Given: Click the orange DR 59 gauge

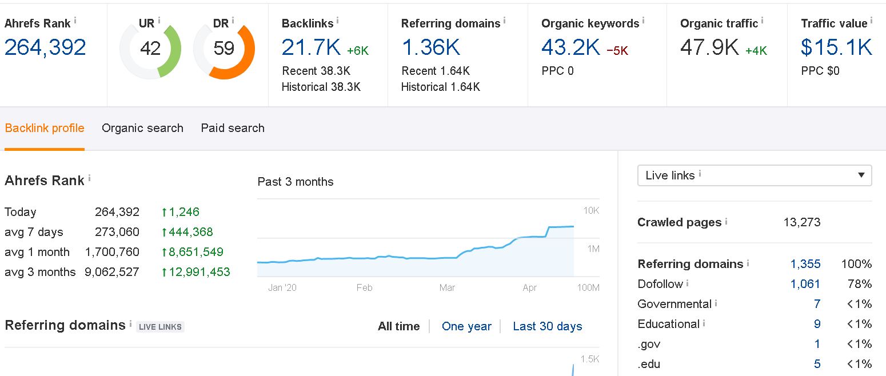Looking at the screenshot, I should pyautogui.click(x=224, y=49).
